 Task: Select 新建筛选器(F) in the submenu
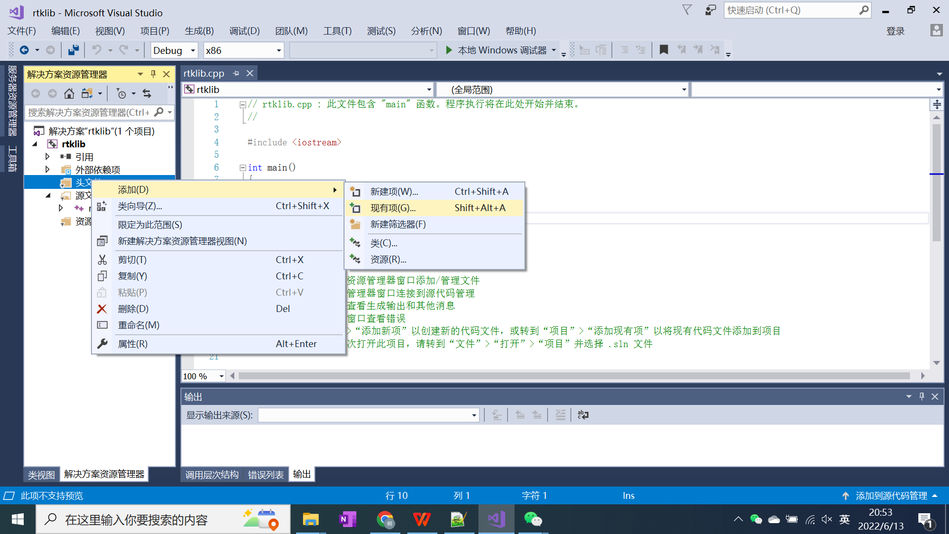point(434,224)
